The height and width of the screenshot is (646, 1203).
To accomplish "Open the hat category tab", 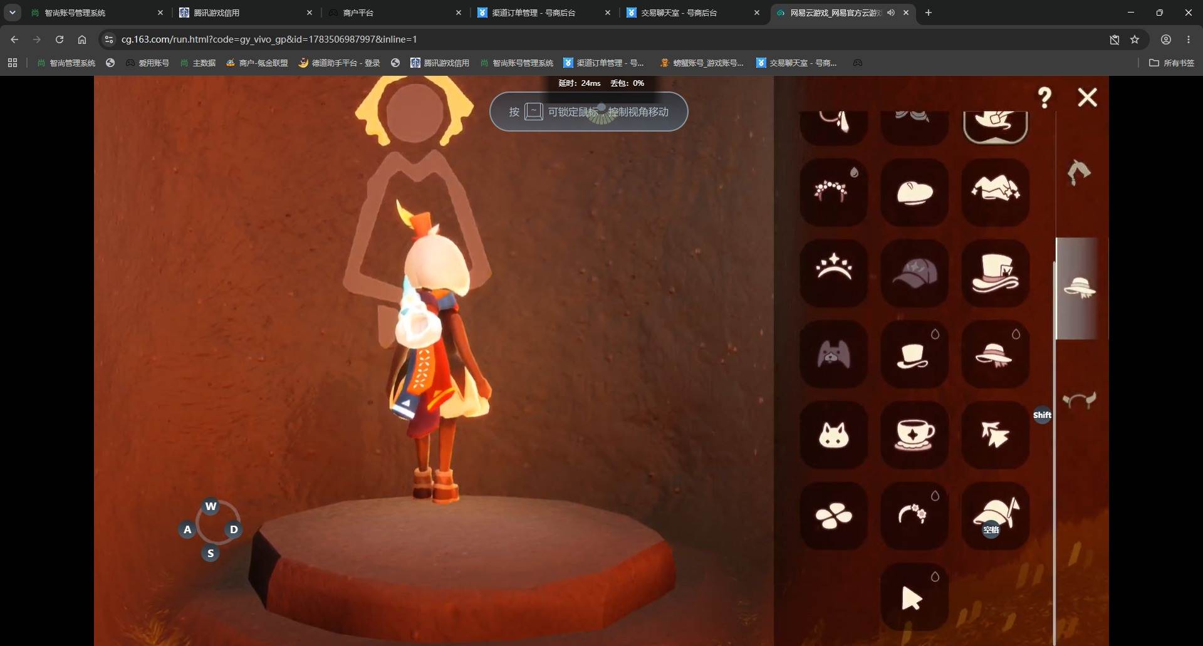I will (1079, 288).
